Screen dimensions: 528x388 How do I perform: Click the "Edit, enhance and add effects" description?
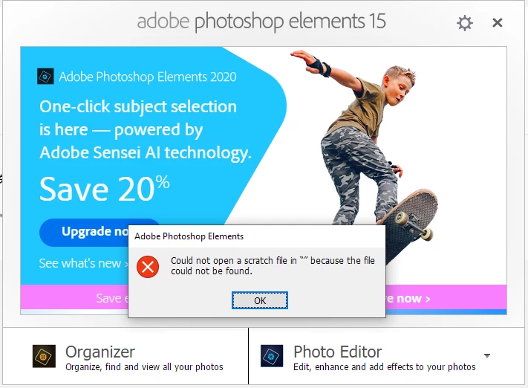pos(385,367)
